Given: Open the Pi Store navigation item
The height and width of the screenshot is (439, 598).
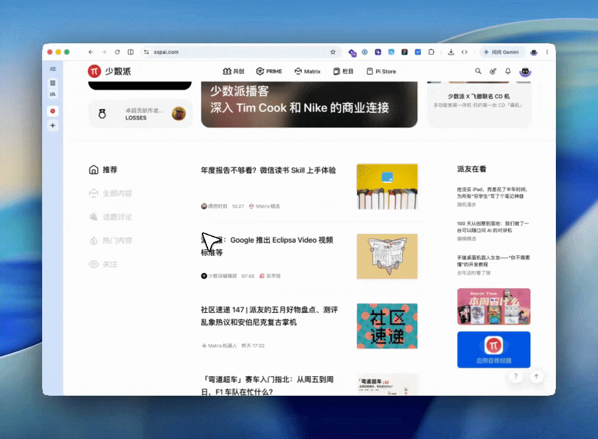Looking at the screenshot, I should 381,71.
